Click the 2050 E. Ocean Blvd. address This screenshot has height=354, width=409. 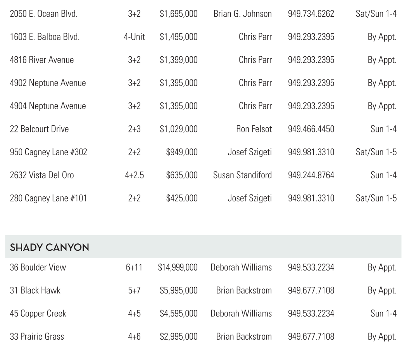tap(43, 14)
